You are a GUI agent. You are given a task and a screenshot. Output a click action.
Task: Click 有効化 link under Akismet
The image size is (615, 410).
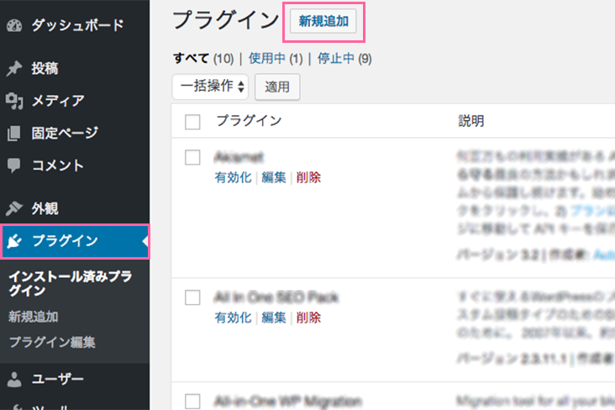click(233, 177)
